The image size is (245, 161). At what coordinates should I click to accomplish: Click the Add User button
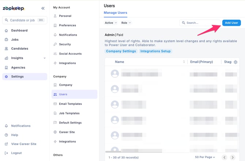pos(231,23)
